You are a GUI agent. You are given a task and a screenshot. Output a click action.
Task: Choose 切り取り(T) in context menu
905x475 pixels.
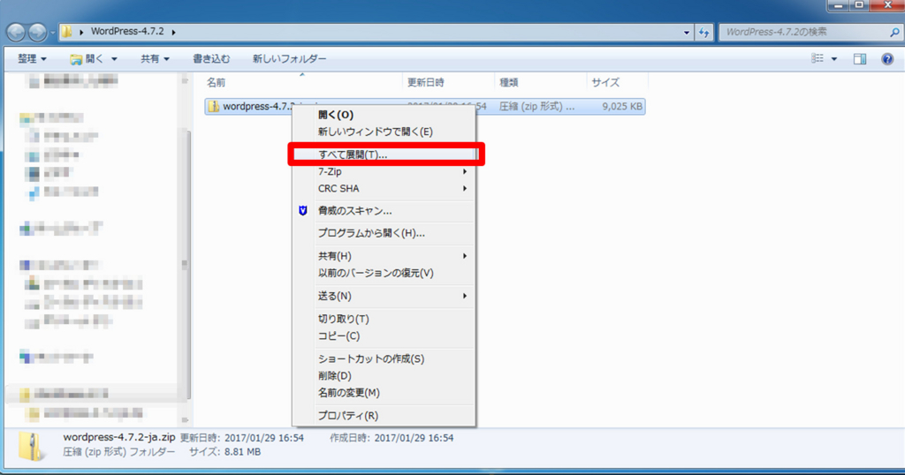(x=384, y=319)
